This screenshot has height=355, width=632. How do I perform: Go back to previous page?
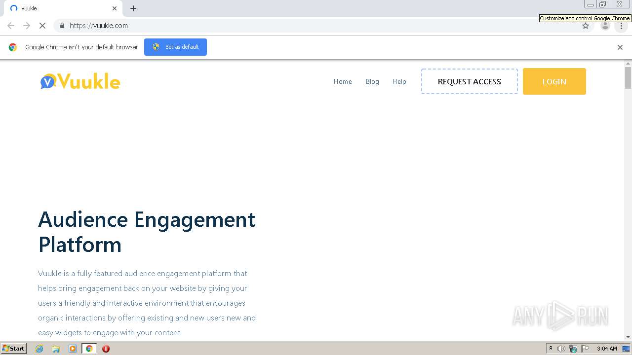pyautogui.click(x=11, y=26)
